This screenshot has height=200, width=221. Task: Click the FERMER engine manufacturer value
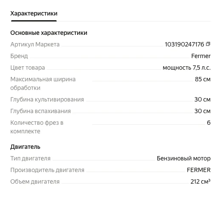[x=199, y=170]
